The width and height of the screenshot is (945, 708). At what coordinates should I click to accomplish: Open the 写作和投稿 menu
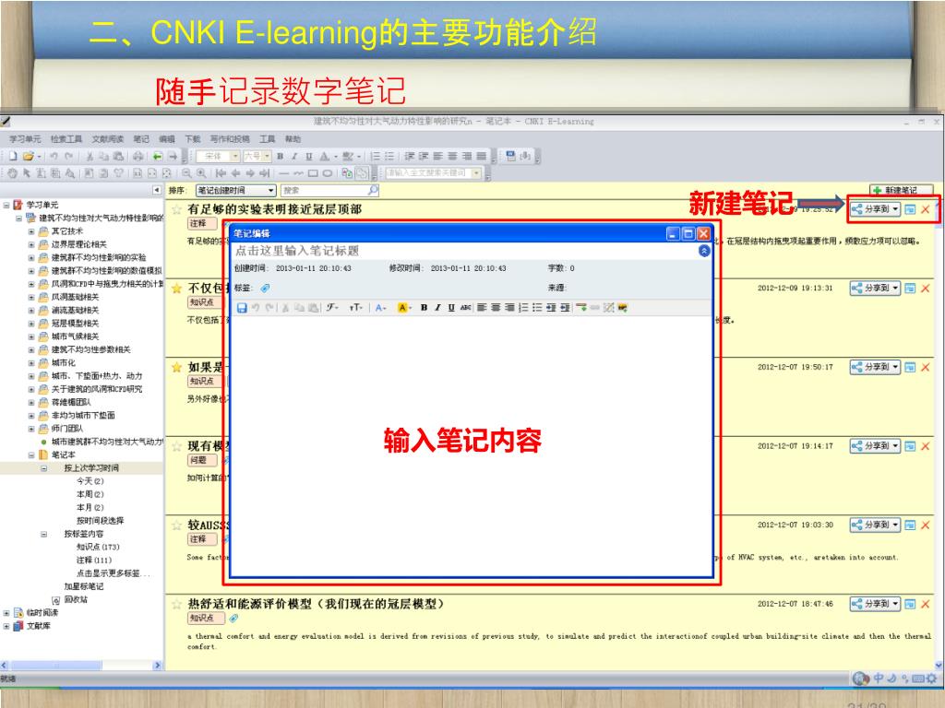230,139
